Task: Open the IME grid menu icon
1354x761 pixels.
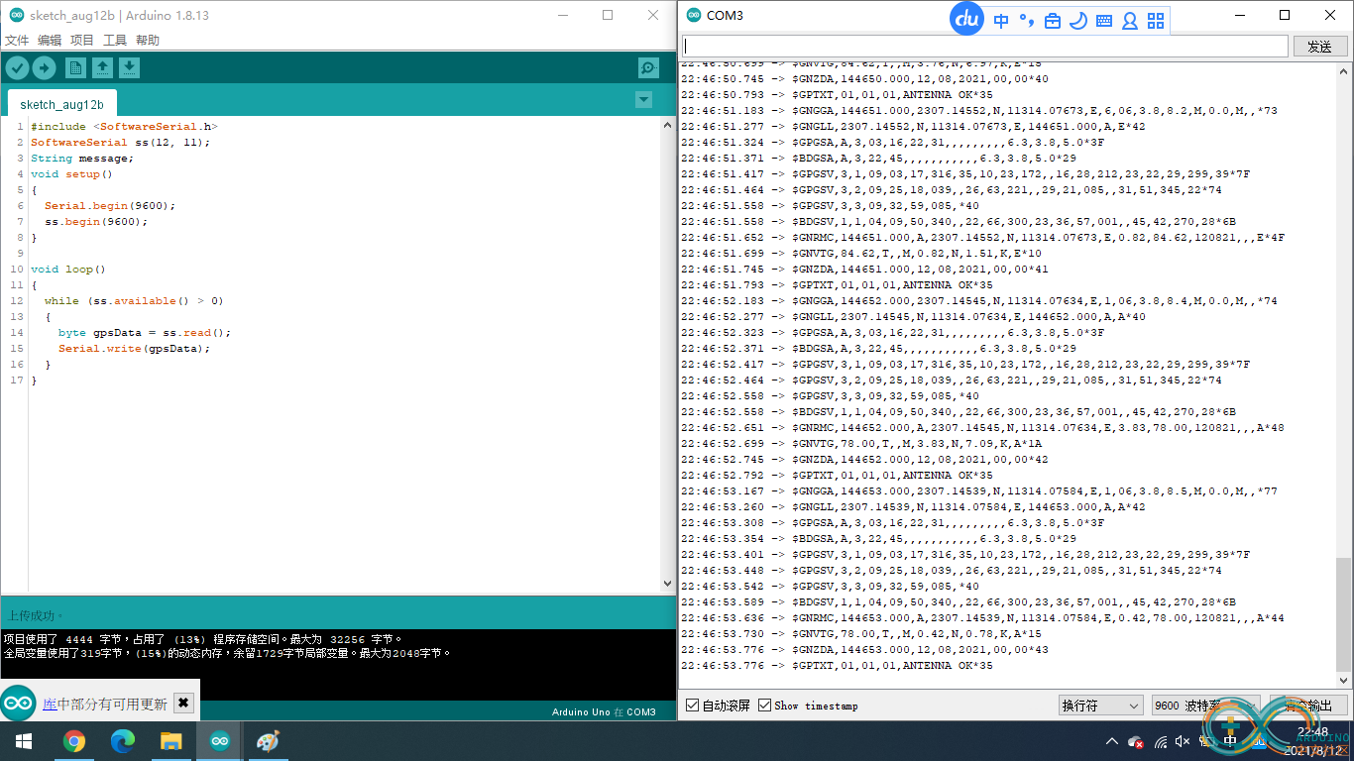Action: point(1156,21)
